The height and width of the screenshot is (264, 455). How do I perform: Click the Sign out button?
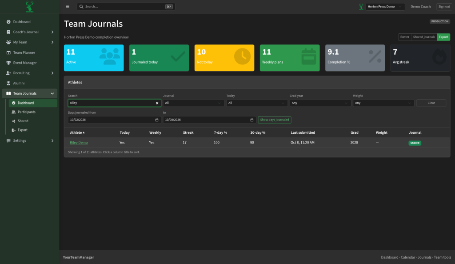(x=444, y=7)
